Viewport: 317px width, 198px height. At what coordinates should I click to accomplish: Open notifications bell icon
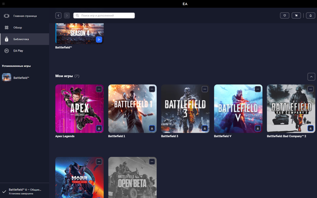click(311, 15)
